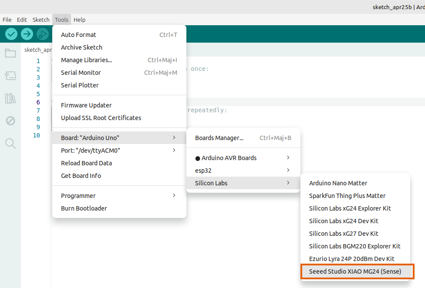Open the Library Manager sidebar icon
Image resolution: width=425 pixels, height=288 pixels.
(10, 98)
